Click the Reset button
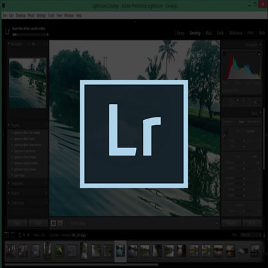The width and height of the screenshot is (268, 268). (252, 223)
